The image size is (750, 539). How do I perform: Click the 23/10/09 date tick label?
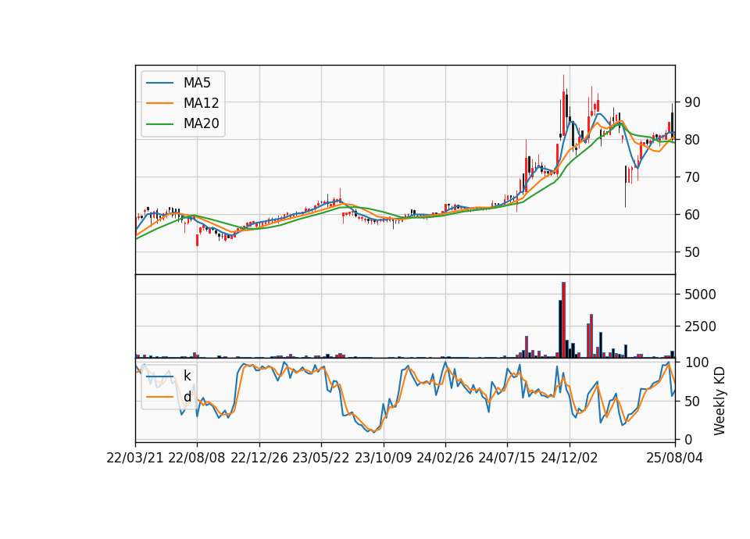click(383, 458)
